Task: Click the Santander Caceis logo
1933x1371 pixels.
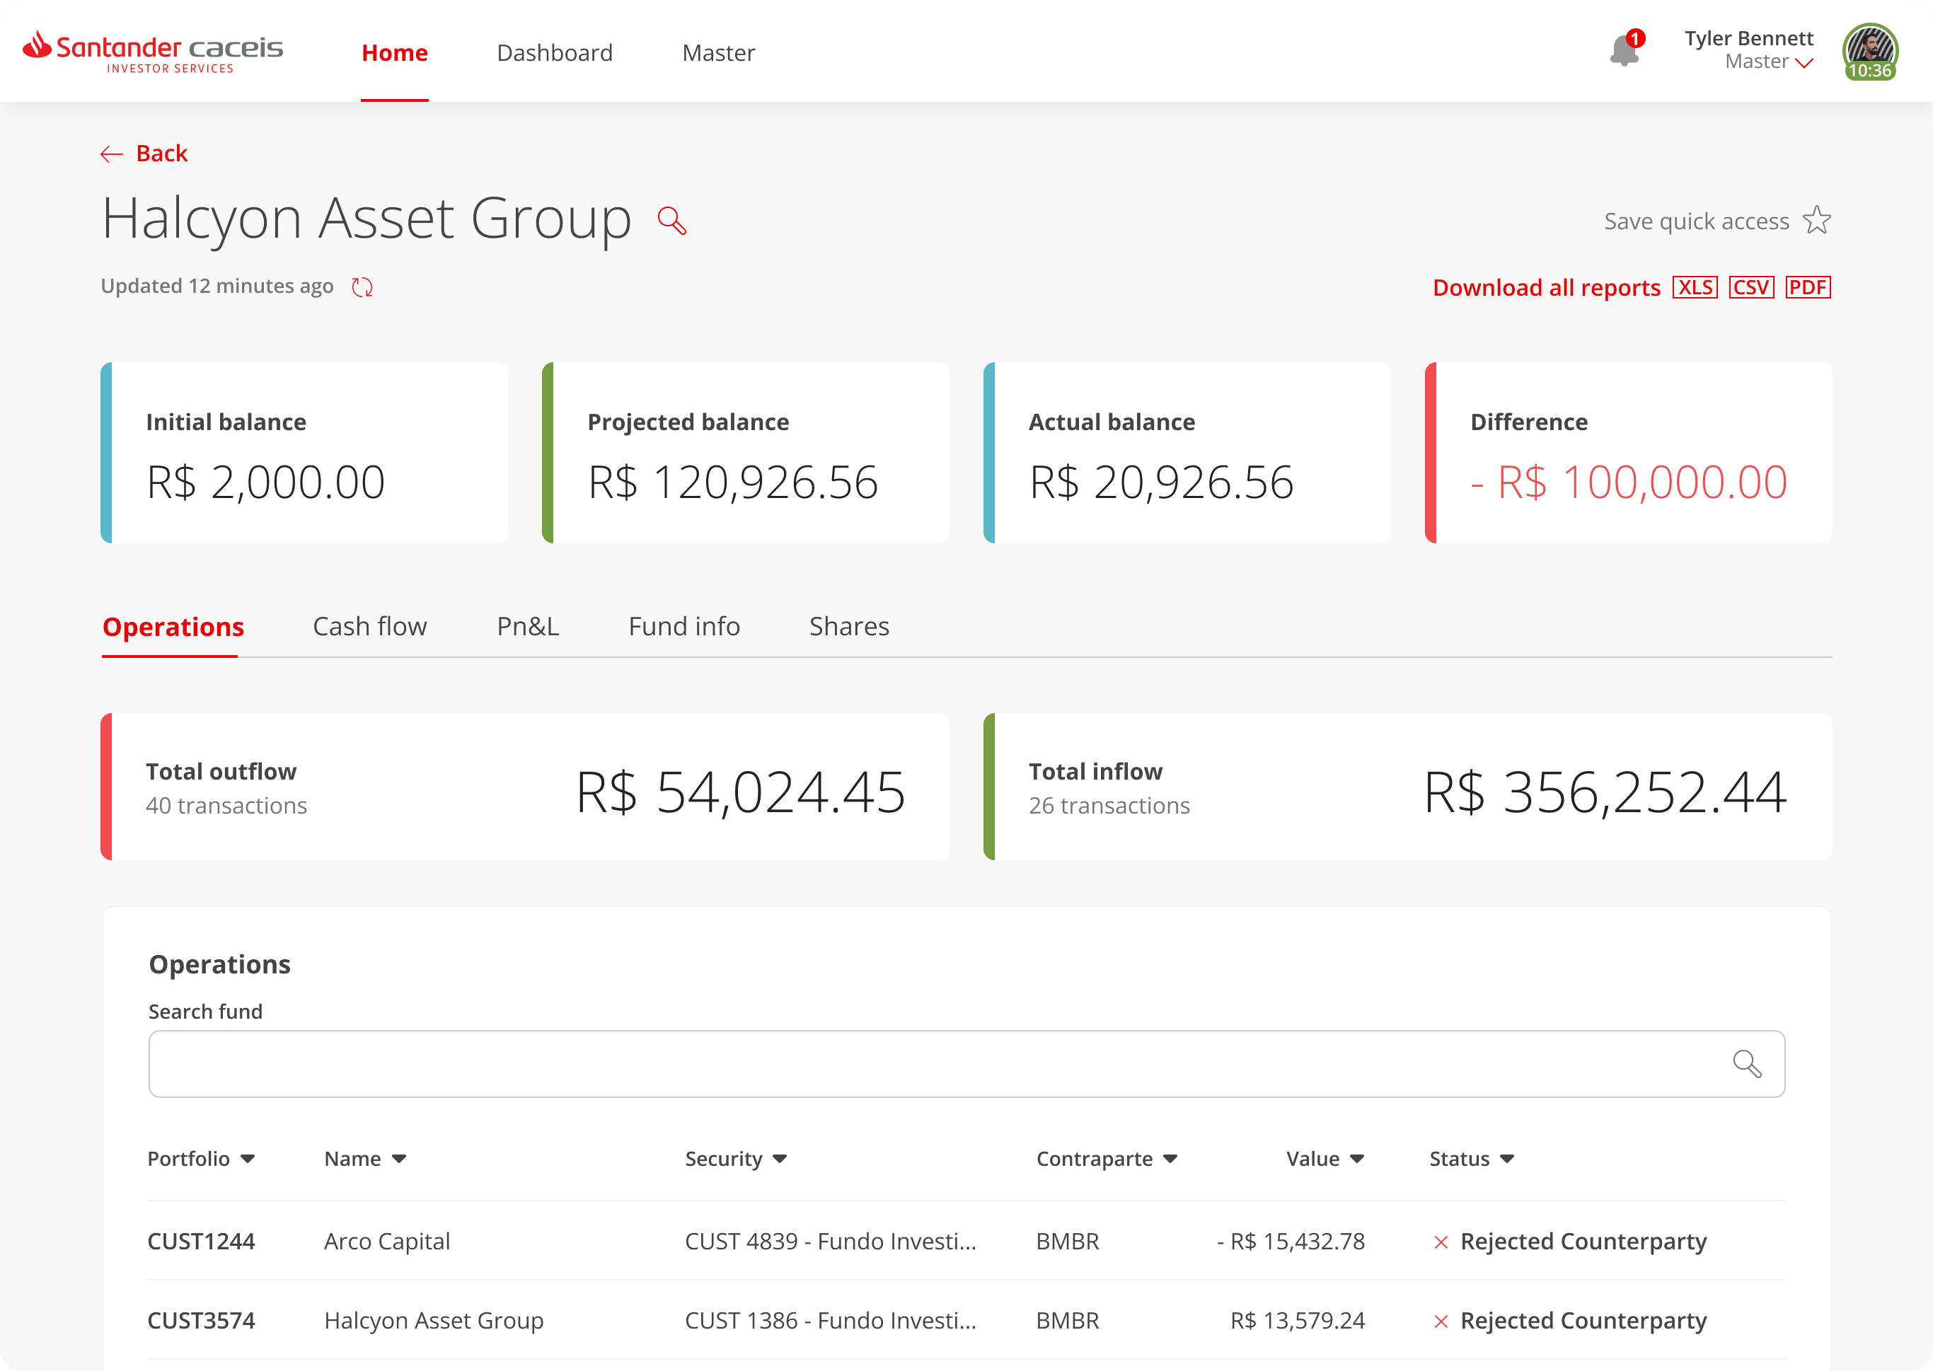Action: pos(153,52)
